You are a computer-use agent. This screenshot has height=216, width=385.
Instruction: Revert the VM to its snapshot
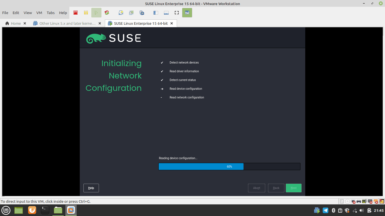pyautogui.click(x=131, y=13)
